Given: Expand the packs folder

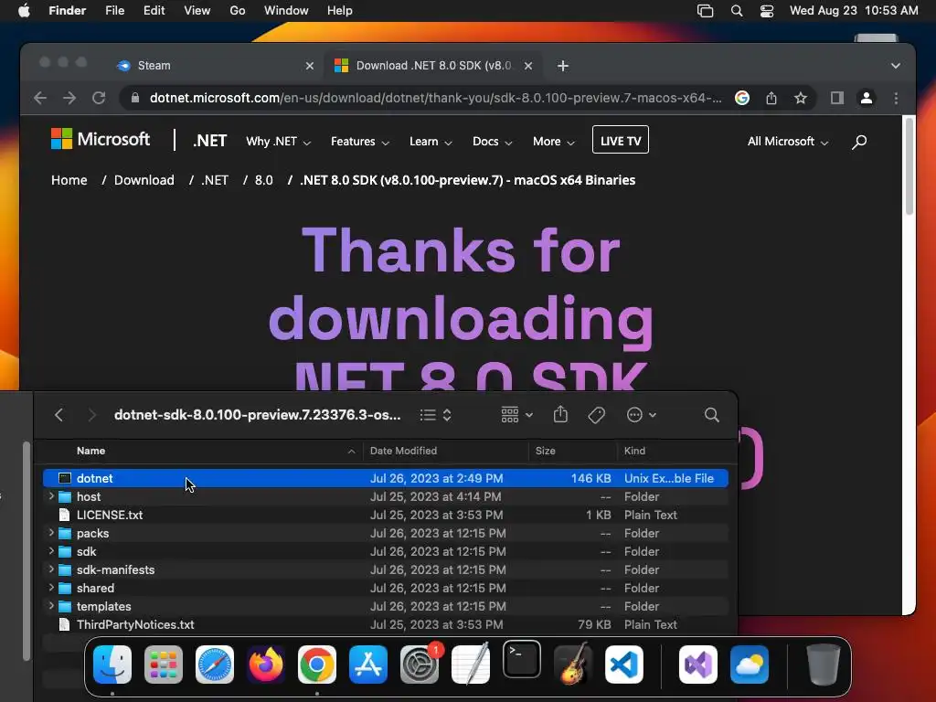Looking at the screenshot, I should point(51,533).
